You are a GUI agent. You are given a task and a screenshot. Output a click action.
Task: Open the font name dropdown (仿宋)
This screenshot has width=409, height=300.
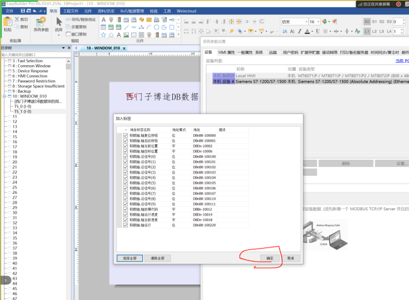pyautogui.click(x=307, y=22)
